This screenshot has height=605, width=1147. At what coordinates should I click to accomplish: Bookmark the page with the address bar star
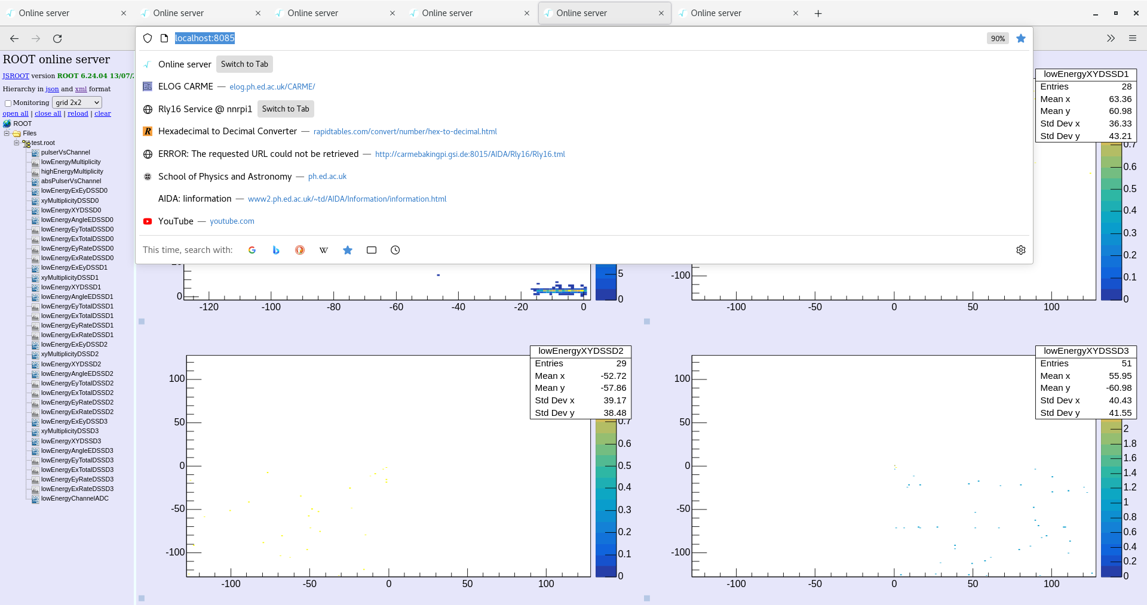[x=1021, y=38]
